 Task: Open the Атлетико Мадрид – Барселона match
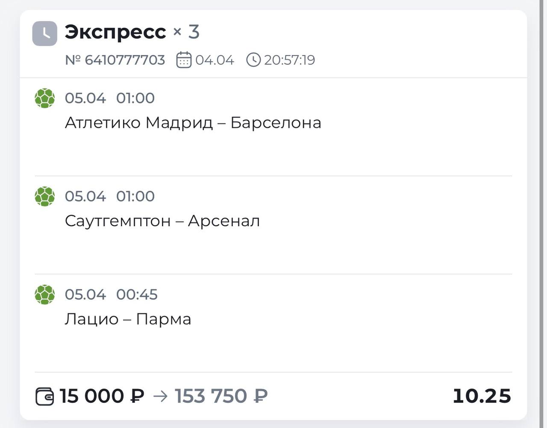pos(193,123)
